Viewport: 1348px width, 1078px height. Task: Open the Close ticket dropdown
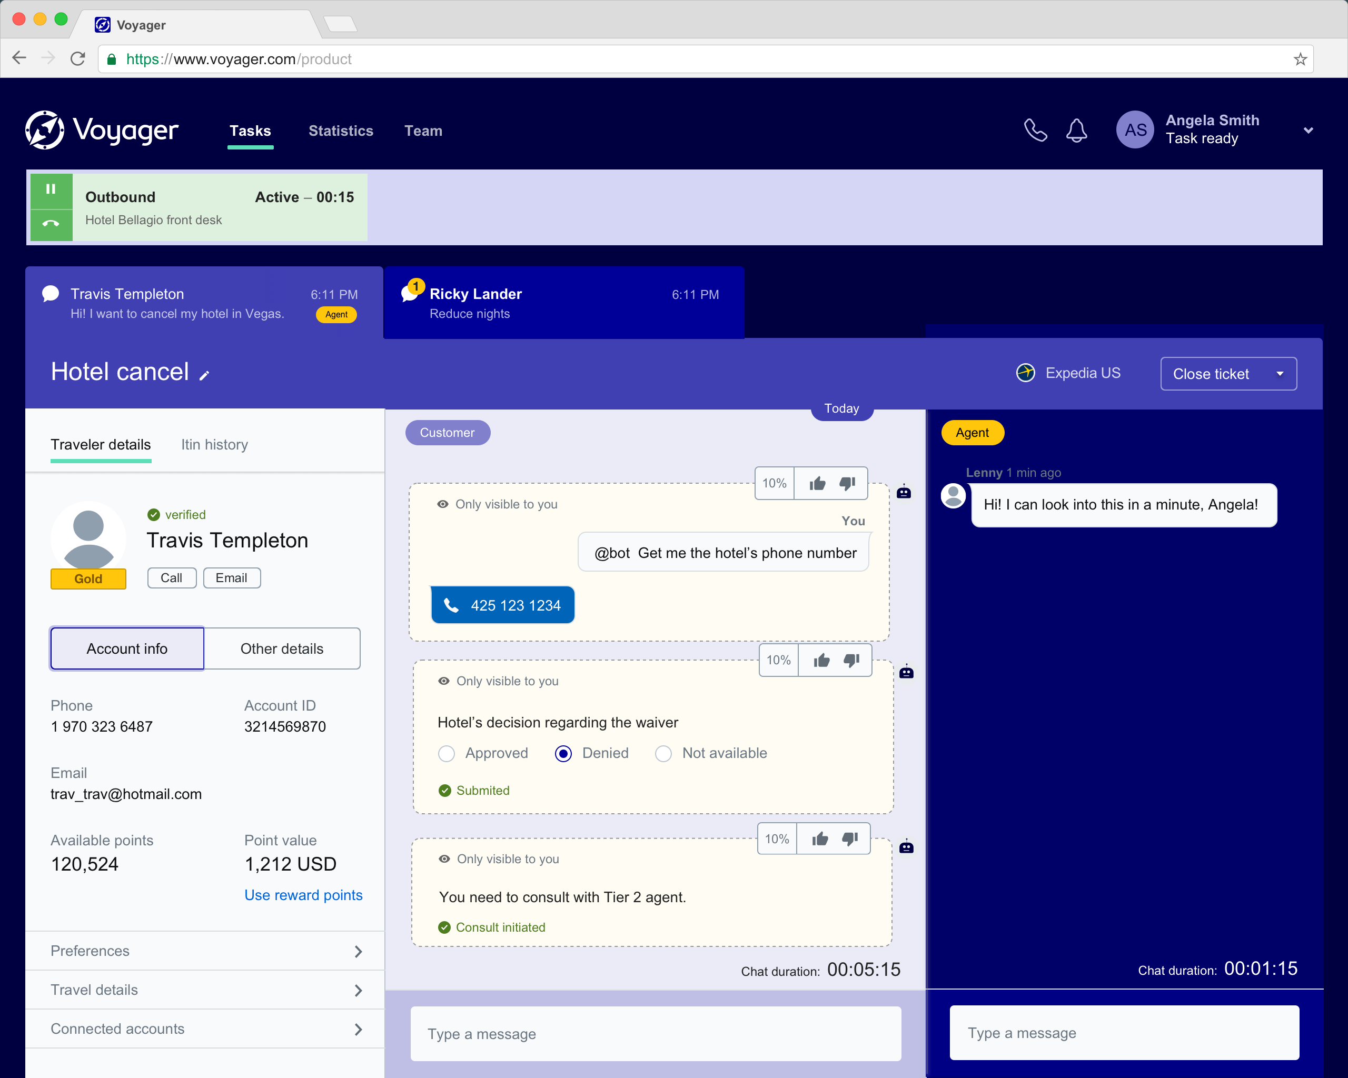[x=1279, y=374]
